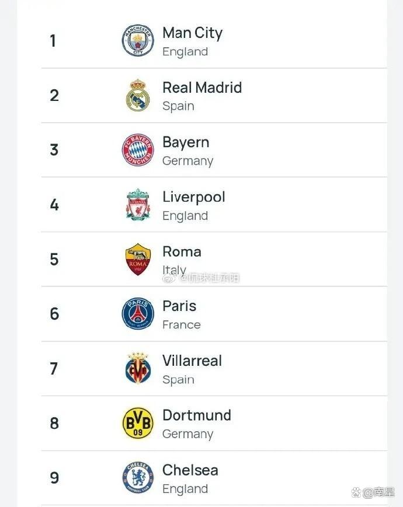Click the Liverpool club crest
403x507 pixels.
tap(138, 205)
